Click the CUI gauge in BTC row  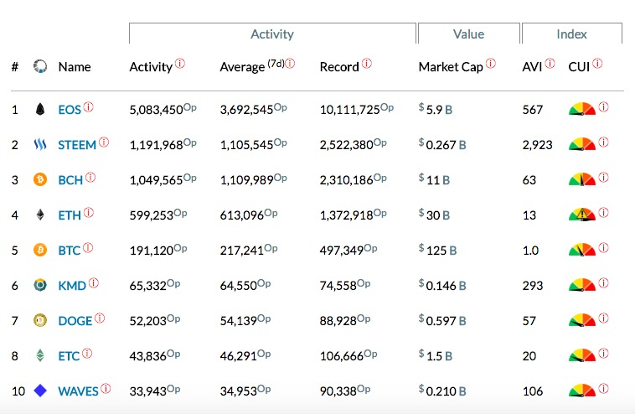582,250
